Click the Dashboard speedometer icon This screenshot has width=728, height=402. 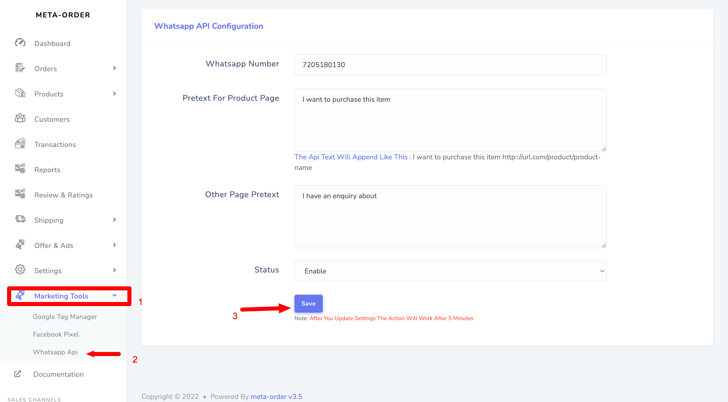[x=20, y=43]
